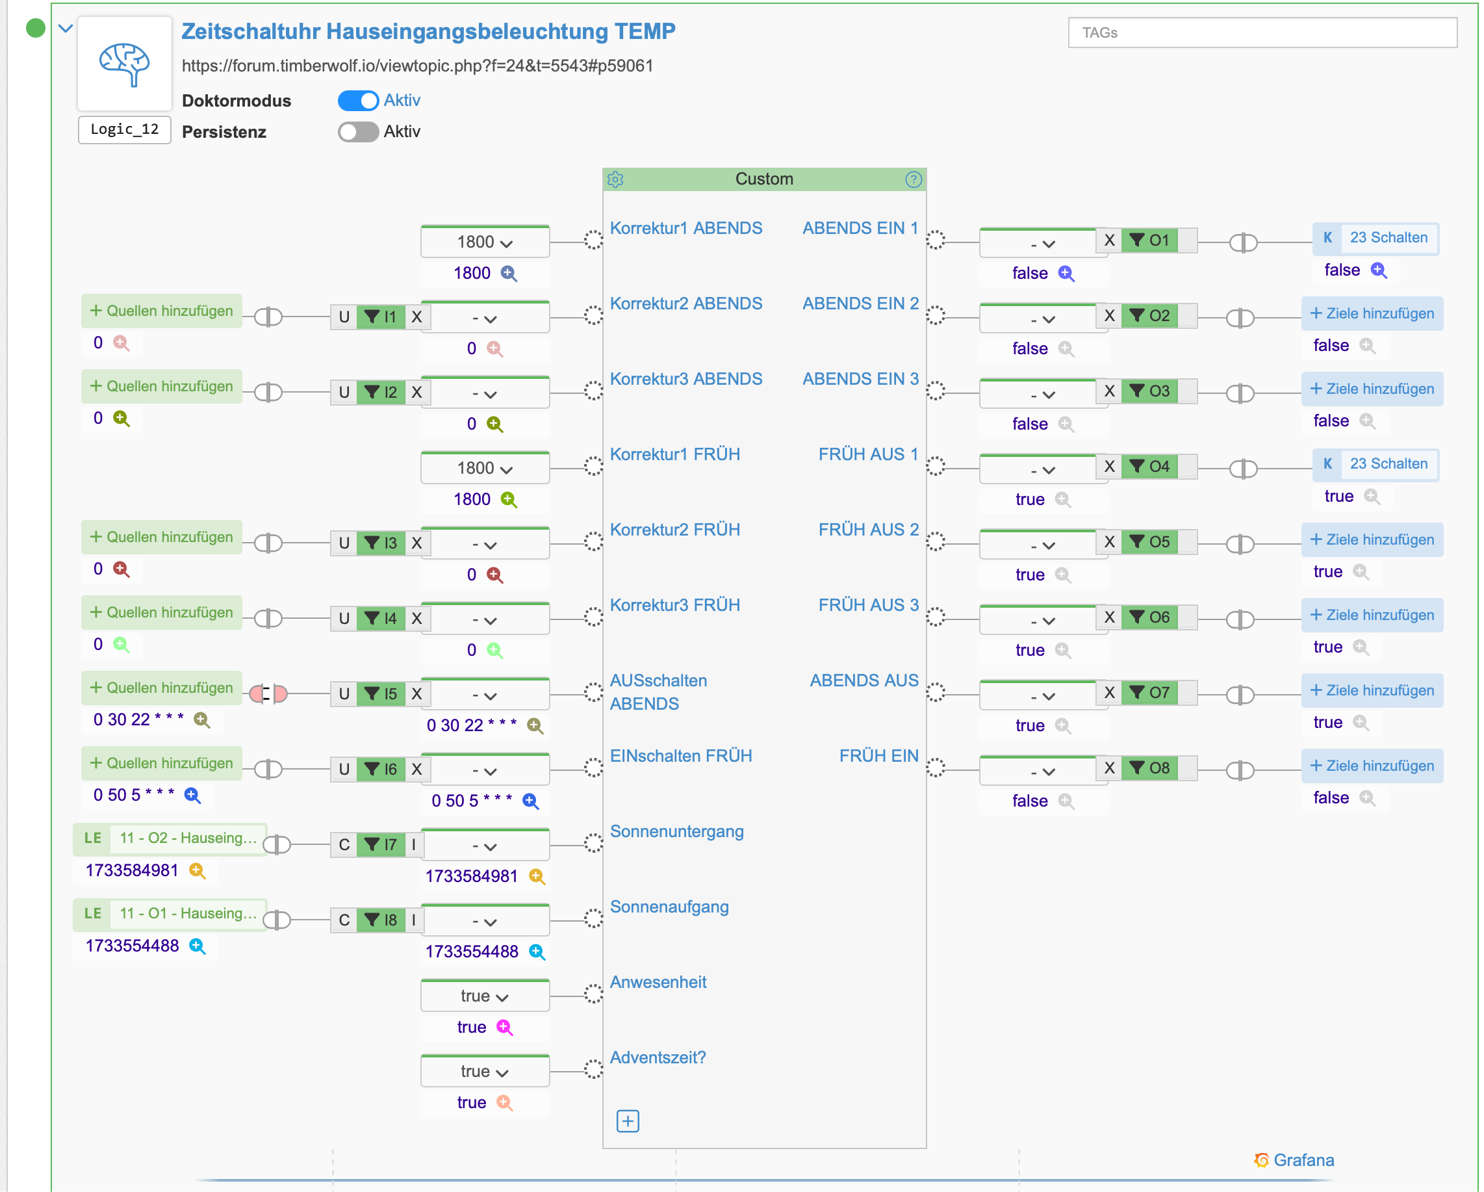Screen dimensions: 1484x1192
Task: Click the TAGs input field
Action: (x=1262, y=32)
